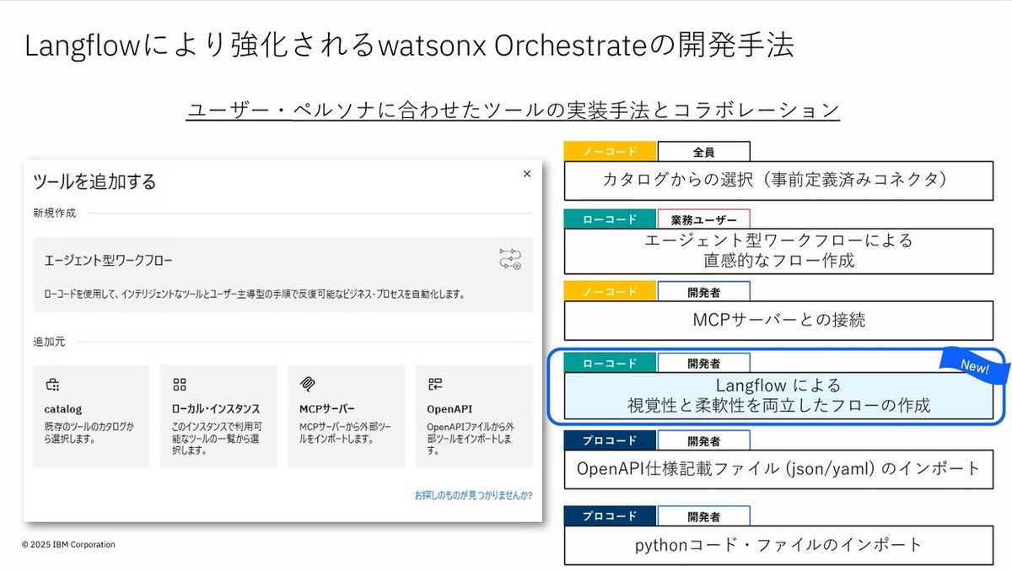This screenshot has width=1012, height=572.
Task: Click the OpenAPI仕様記載ファイル import box
Action: click(778, 468)
